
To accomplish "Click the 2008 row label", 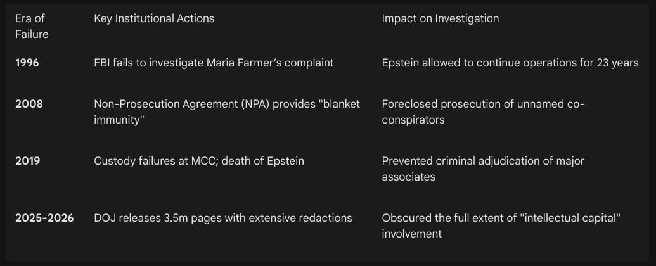I will coord(29,104).
